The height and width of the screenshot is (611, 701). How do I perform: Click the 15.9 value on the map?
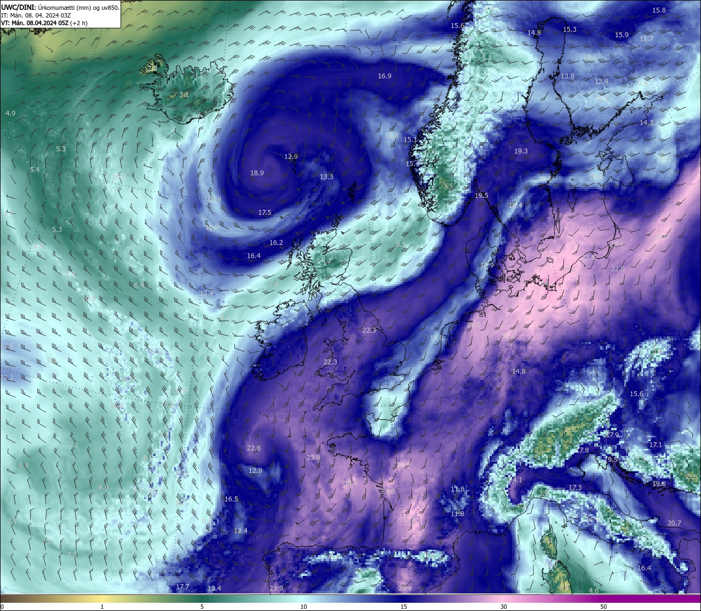pyautogui.click(x=622, y=35)
